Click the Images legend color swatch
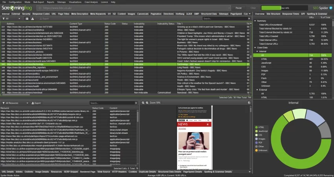Image resolution: width=334 pixels, height=177 pixels. (256, 139)
